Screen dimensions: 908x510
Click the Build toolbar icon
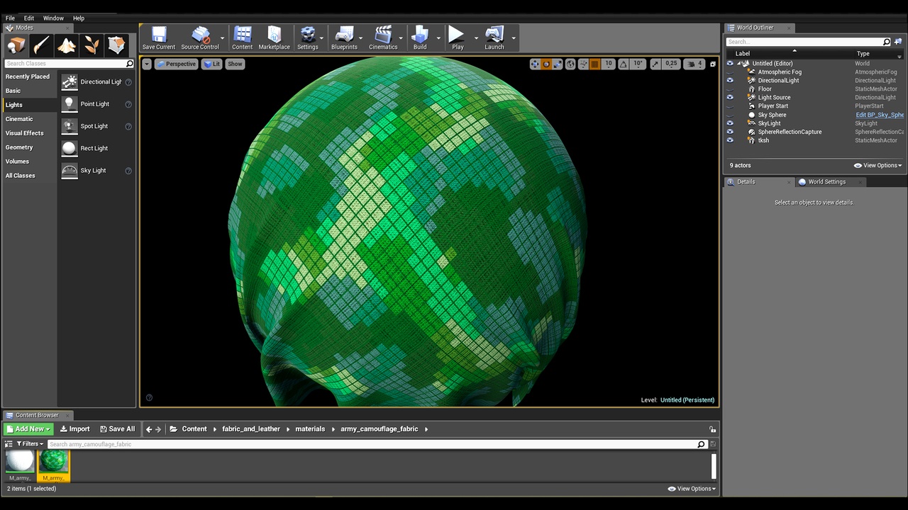click(420, 38)
